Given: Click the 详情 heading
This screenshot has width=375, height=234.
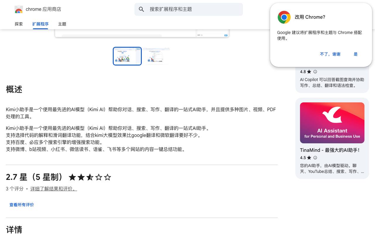Looking at the screenshot, I should coord(14,230).
